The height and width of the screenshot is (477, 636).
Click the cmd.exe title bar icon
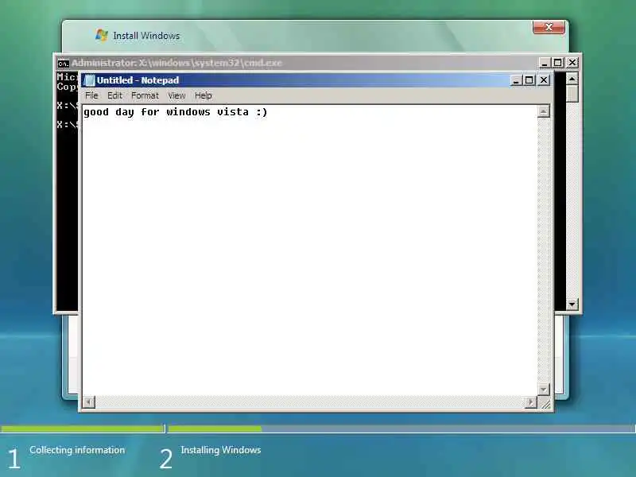pos(63,64)
